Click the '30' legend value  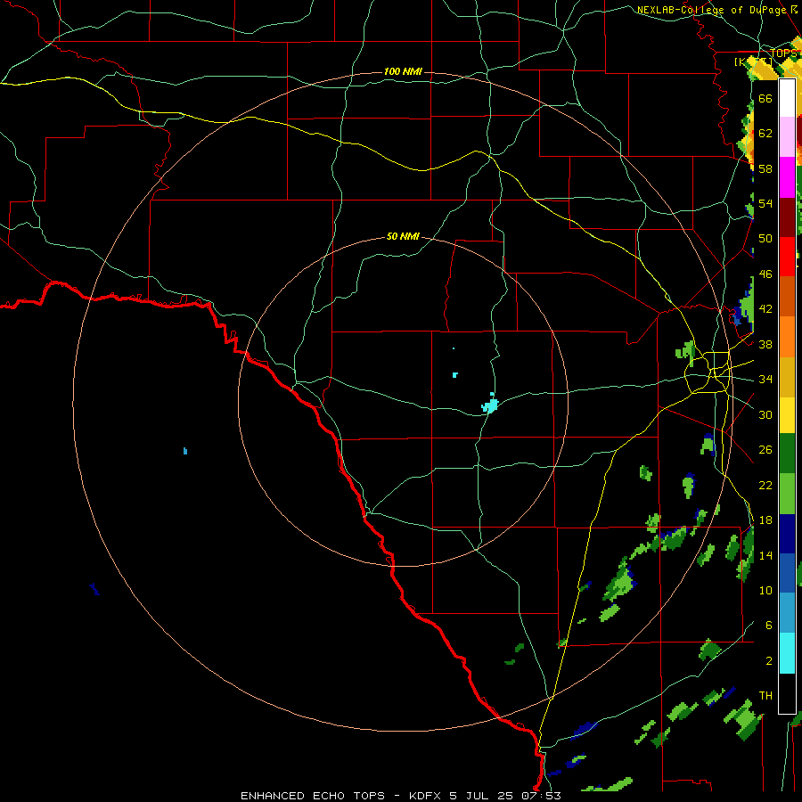pos(765,414)
